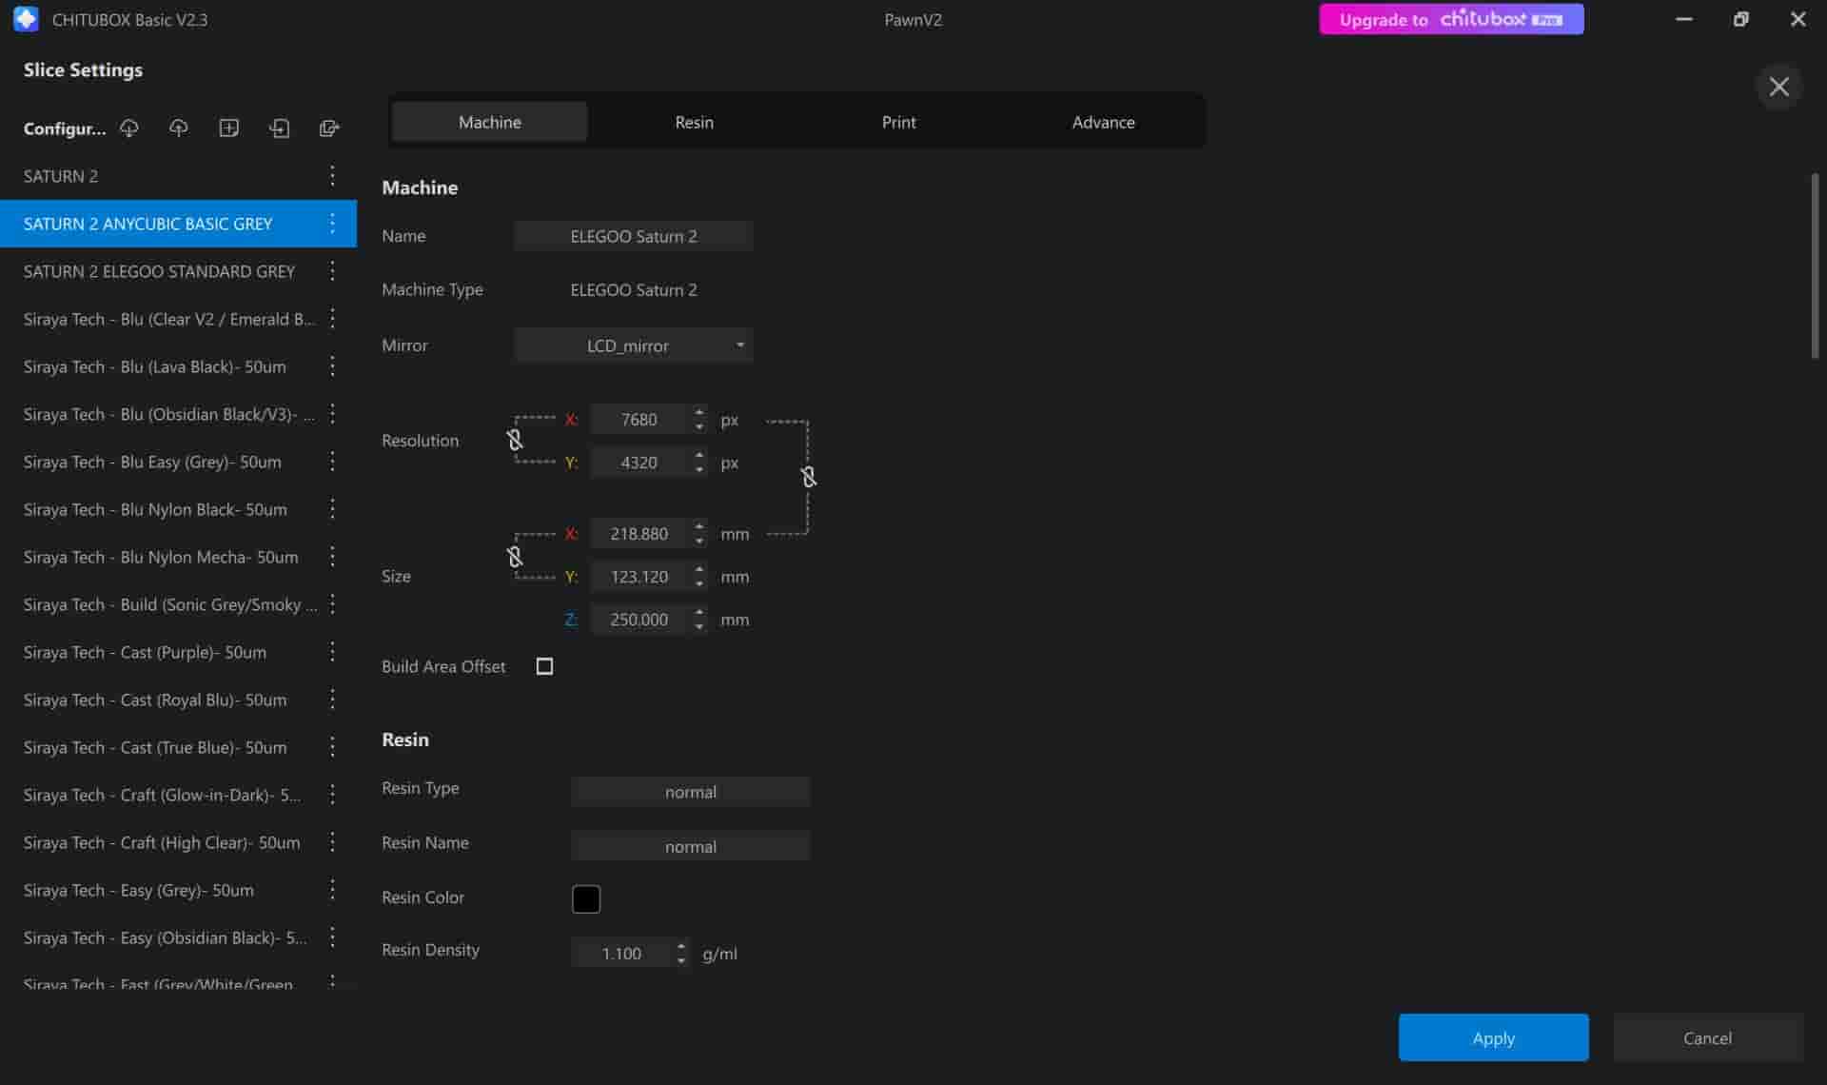Open options for Blu Easy (Grey) profile
Image resolution: width=1827 pixels, height=1085 pixels.
click(332, 462)
